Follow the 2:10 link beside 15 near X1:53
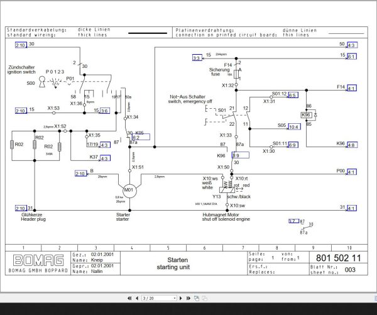 point(21,111)
